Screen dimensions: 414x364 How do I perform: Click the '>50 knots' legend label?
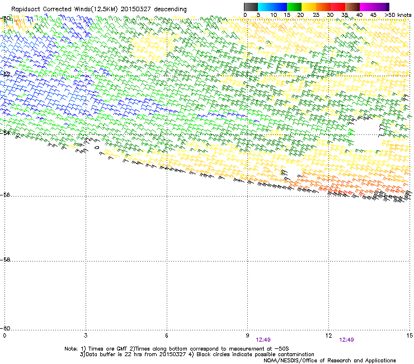pos(398,15)
